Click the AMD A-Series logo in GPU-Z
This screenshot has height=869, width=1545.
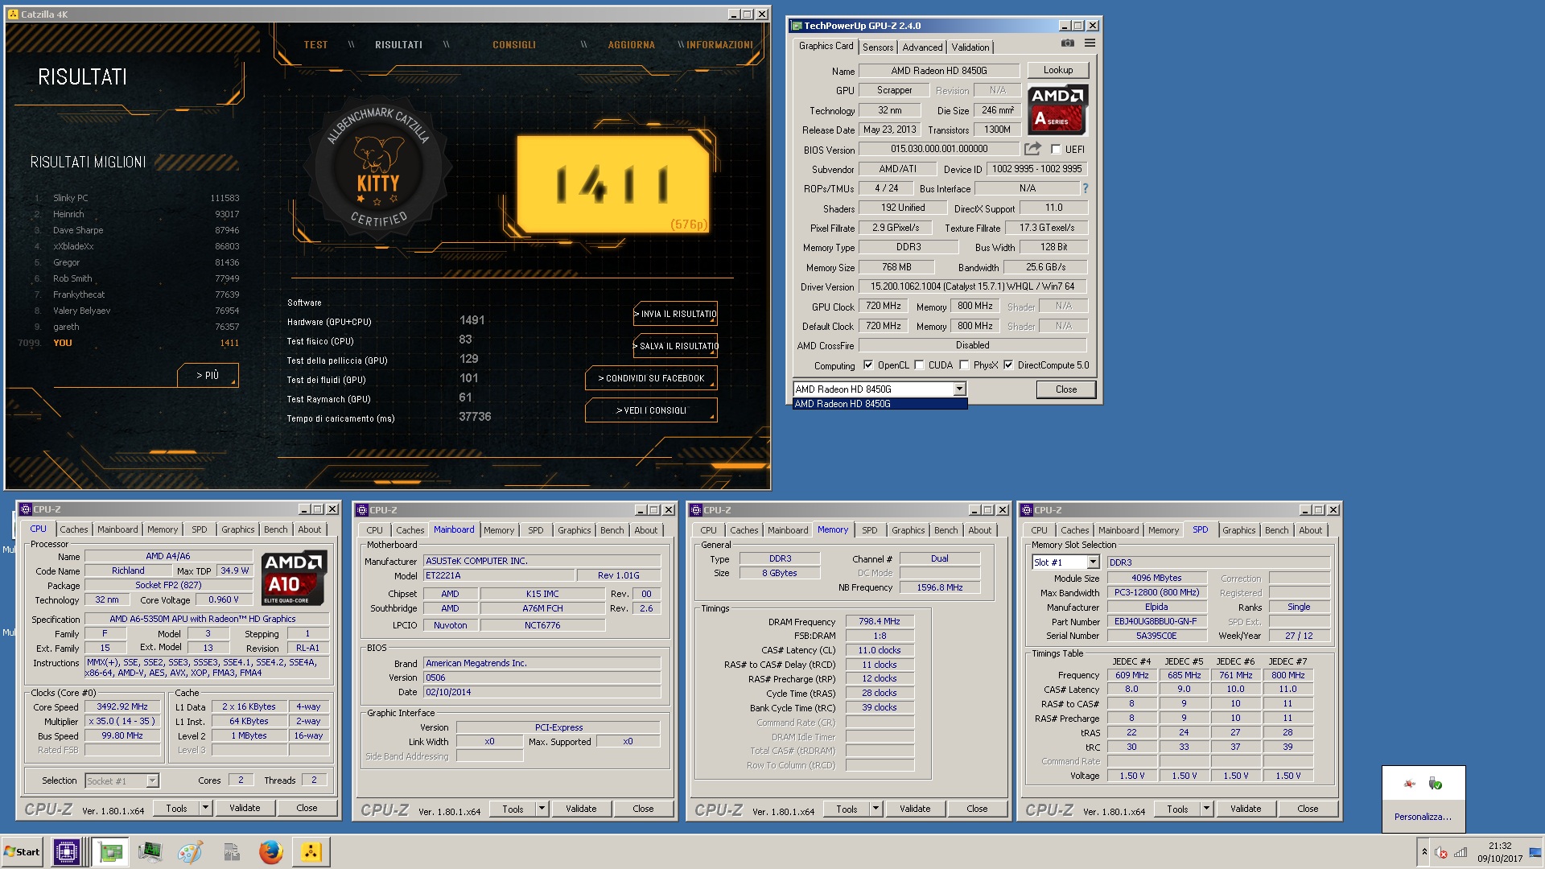(1058, 109)
